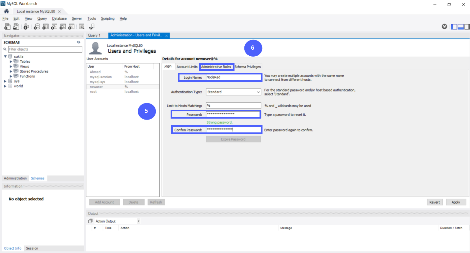The image size is (470, 253).
Task: Open the Tools menu
Action: [x=92, y=18]
